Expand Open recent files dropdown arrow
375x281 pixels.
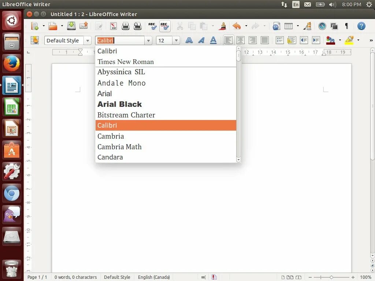[x=62, y=26]
